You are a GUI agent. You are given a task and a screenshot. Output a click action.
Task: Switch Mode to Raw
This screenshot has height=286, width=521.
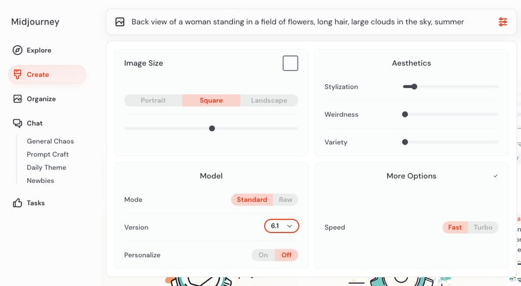[x=286, y=199]
